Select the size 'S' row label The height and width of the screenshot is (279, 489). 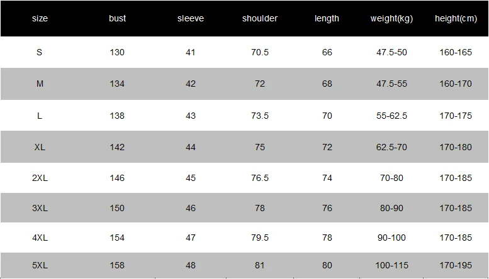point(39,52)
